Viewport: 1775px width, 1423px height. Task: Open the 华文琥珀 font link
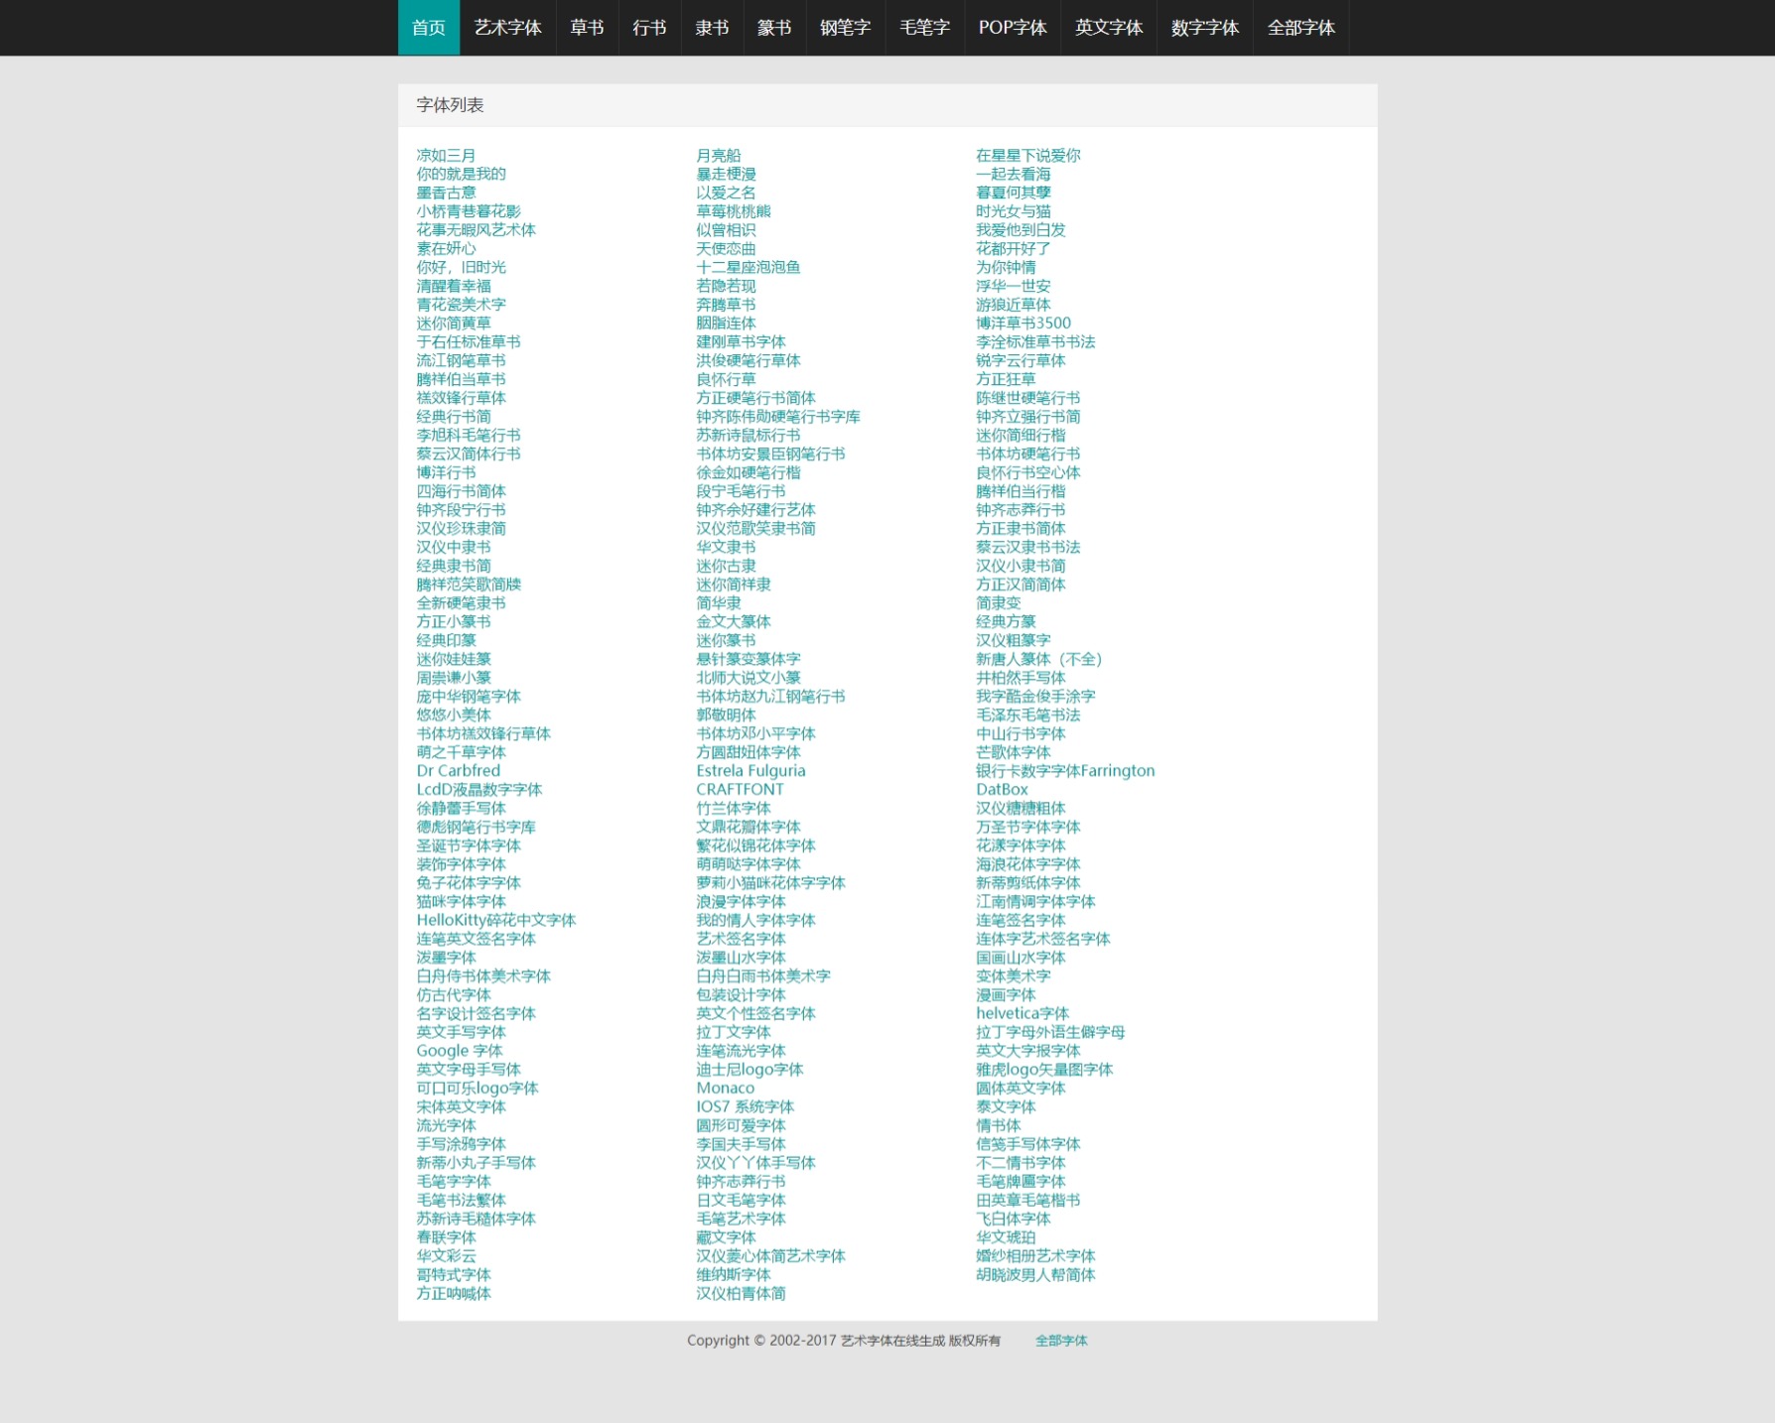click(x=1005, y=1237)
